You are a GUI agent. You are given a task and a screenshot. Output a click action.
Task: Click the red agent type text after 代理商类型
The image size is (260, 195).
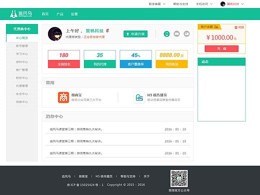pyautogui.click(x=94, y=37)
